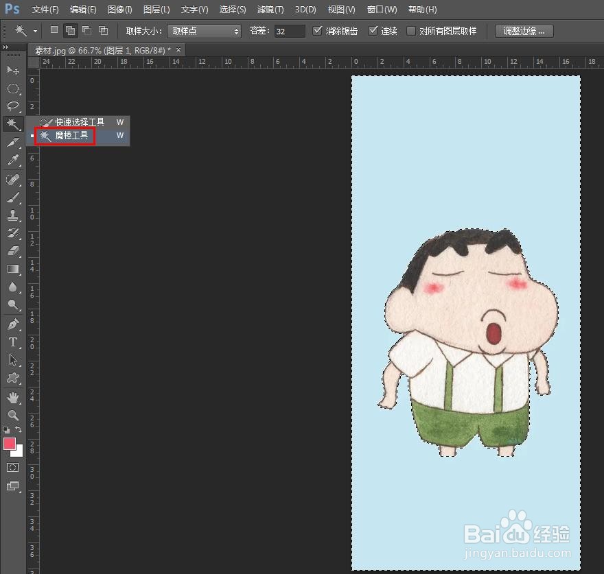This screenshot has height=574, width=604.
Task: Select the Spot Healing Brush tool
Action: (x=13, y=180)
